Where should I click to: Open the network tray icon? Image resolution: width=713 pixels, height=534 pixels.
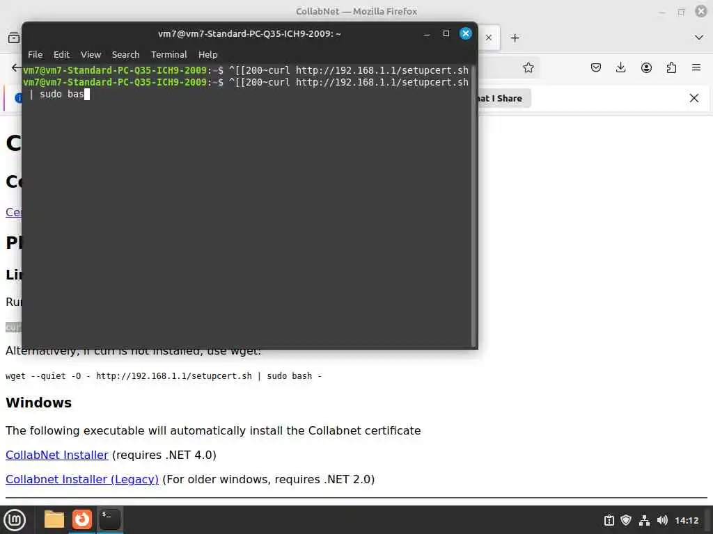click(644, 520)
